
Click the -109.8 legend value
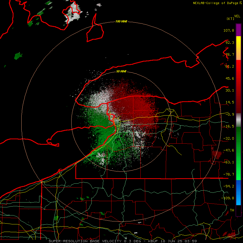coord(228,198)
